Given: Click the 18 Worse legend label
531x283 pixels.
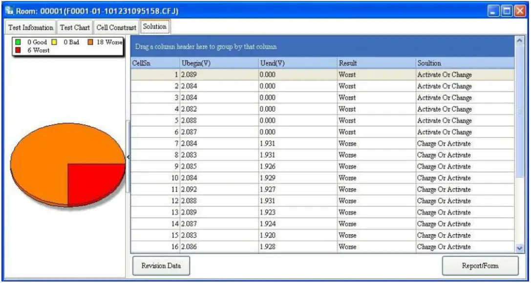Looking at the screenshot, I should [x=110, y=42].
